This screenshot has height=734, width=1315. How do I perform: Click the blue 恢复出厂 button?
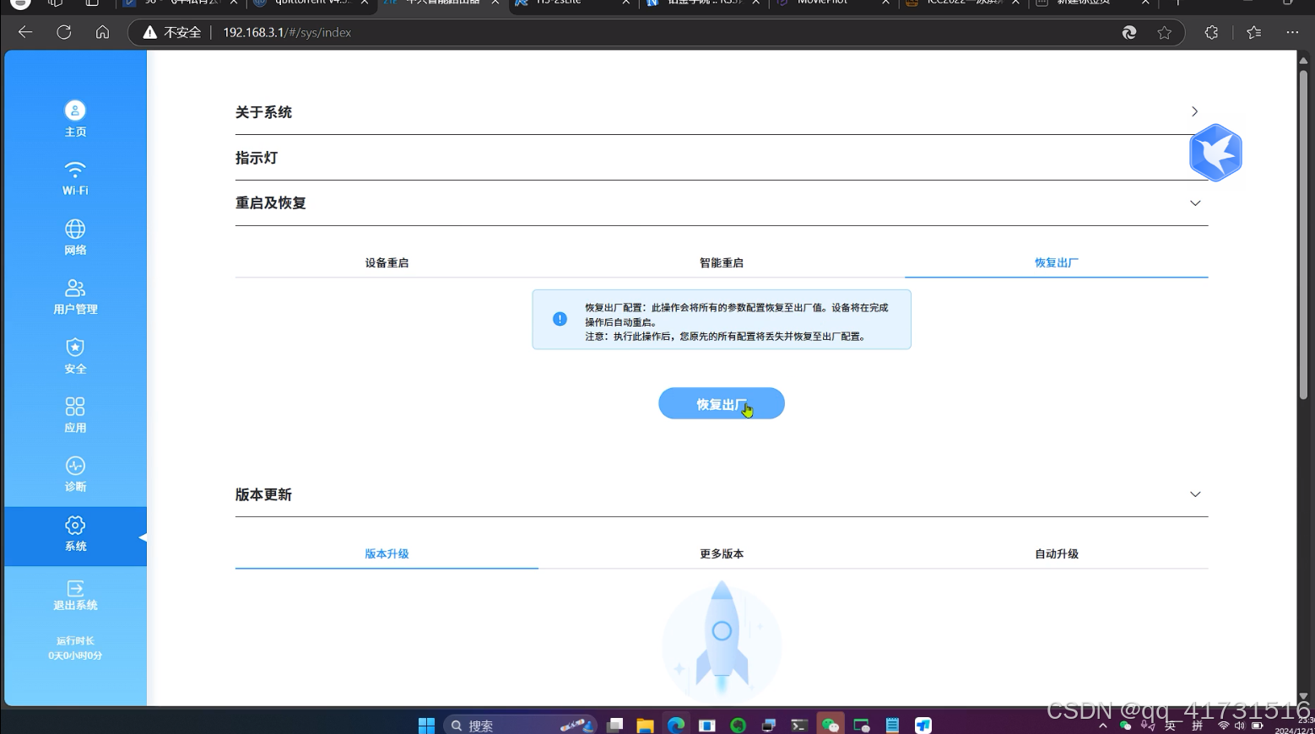click(x=722, y=403)
